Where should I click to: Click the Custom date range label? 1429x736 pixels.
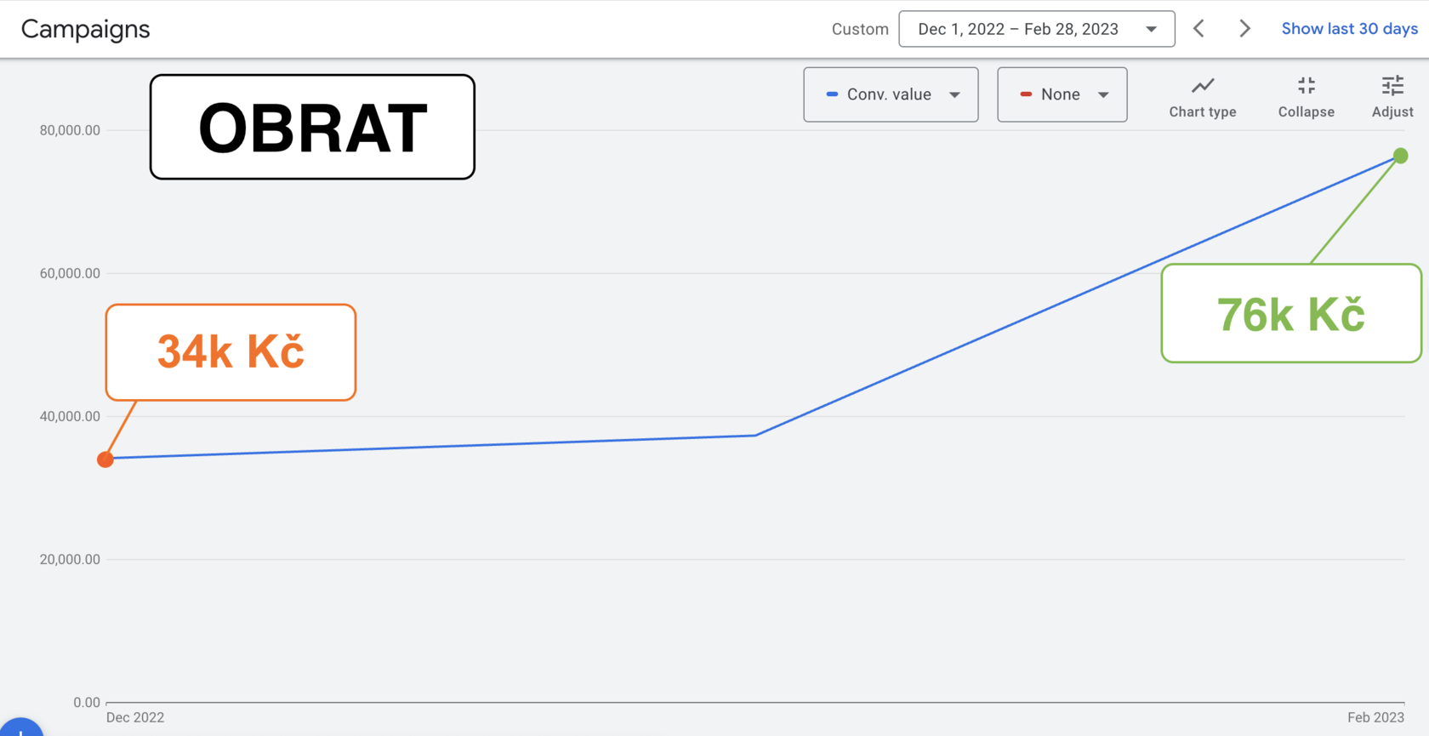click(x=860, y=29)
